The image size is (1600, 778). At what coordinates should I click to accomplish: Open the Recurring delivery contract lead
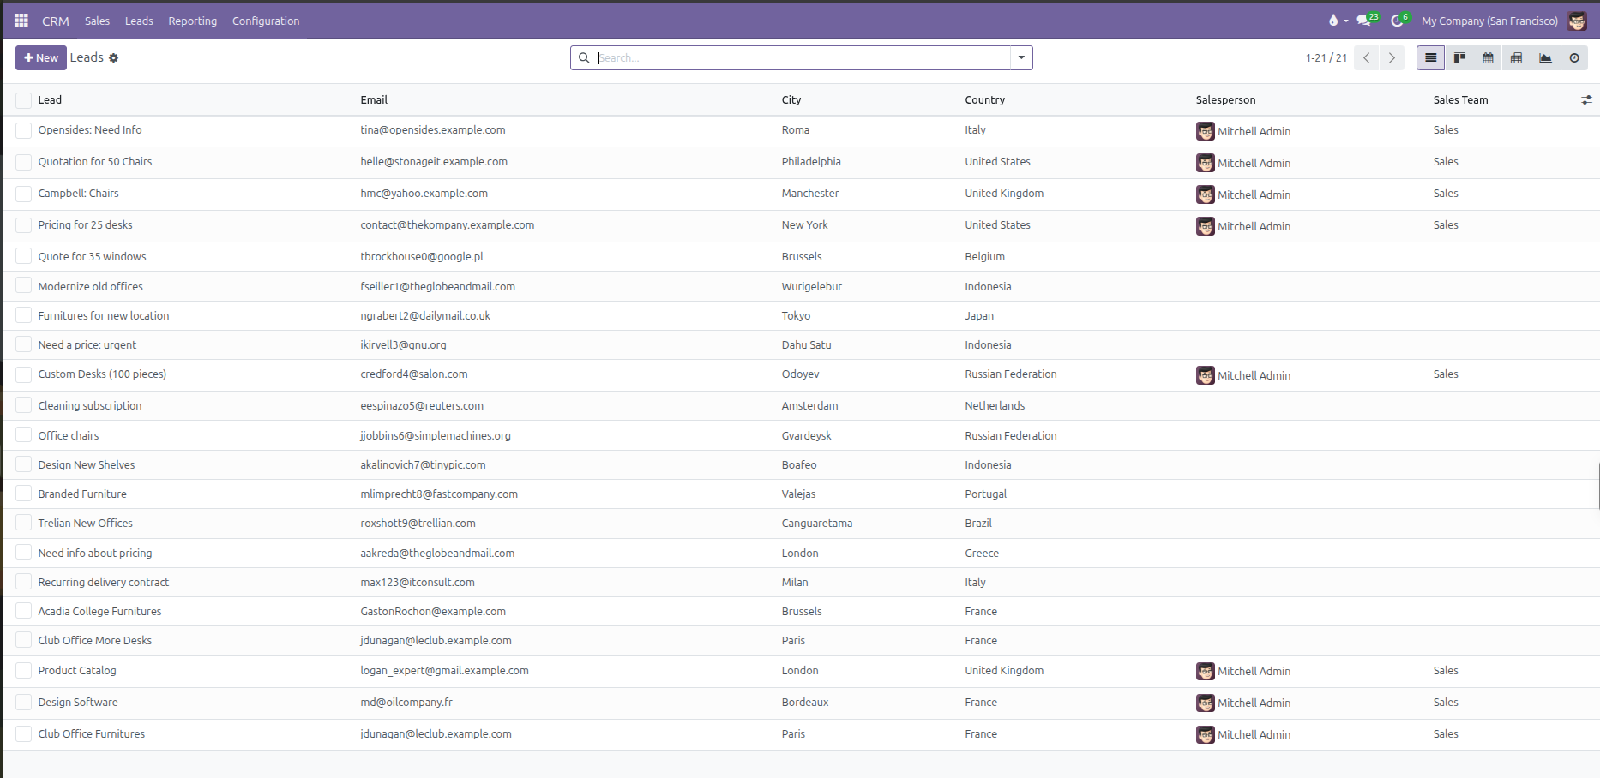104,582
